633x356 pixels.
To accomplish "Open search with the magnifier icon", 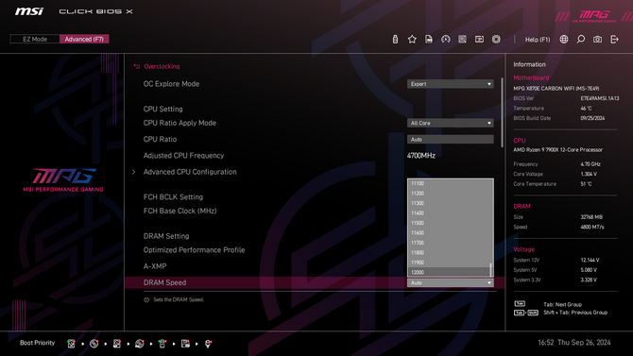I will [580, 39].
